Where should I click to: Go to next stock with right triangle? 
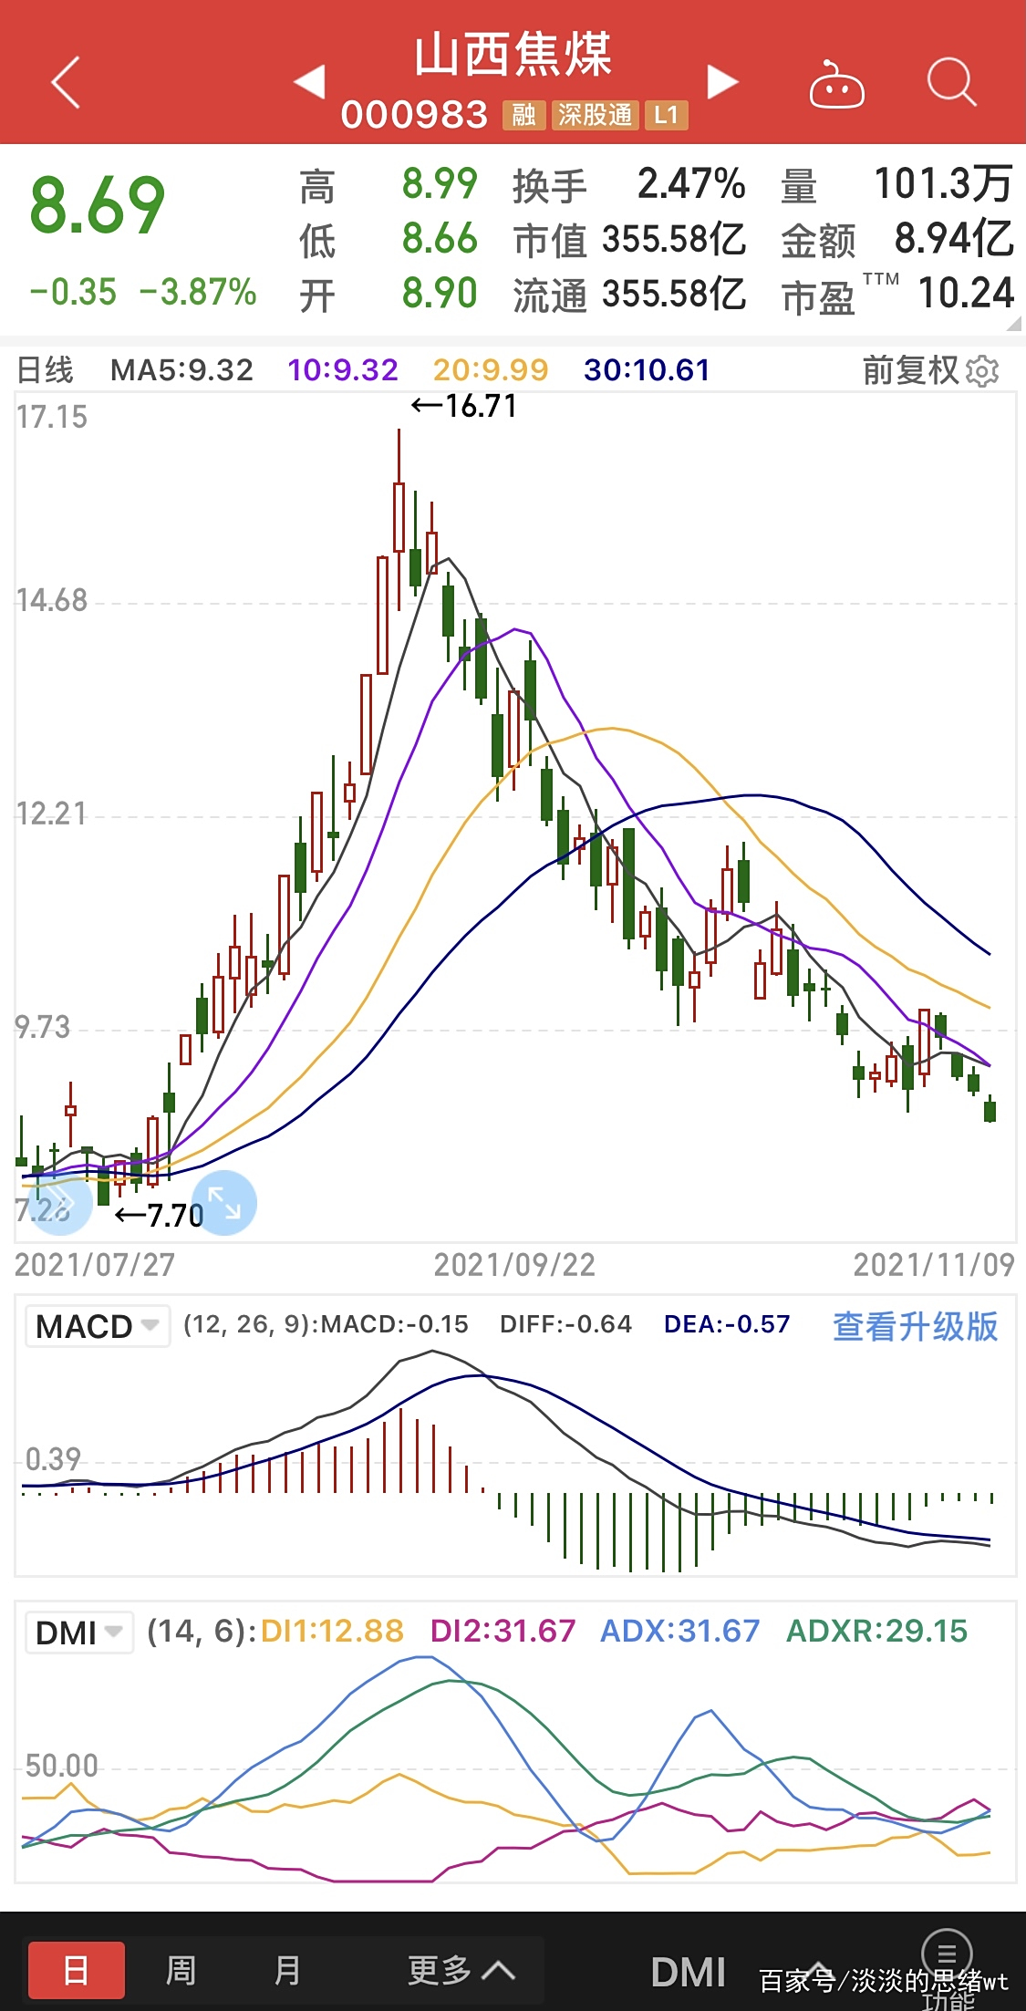click(x=722, y=82)
